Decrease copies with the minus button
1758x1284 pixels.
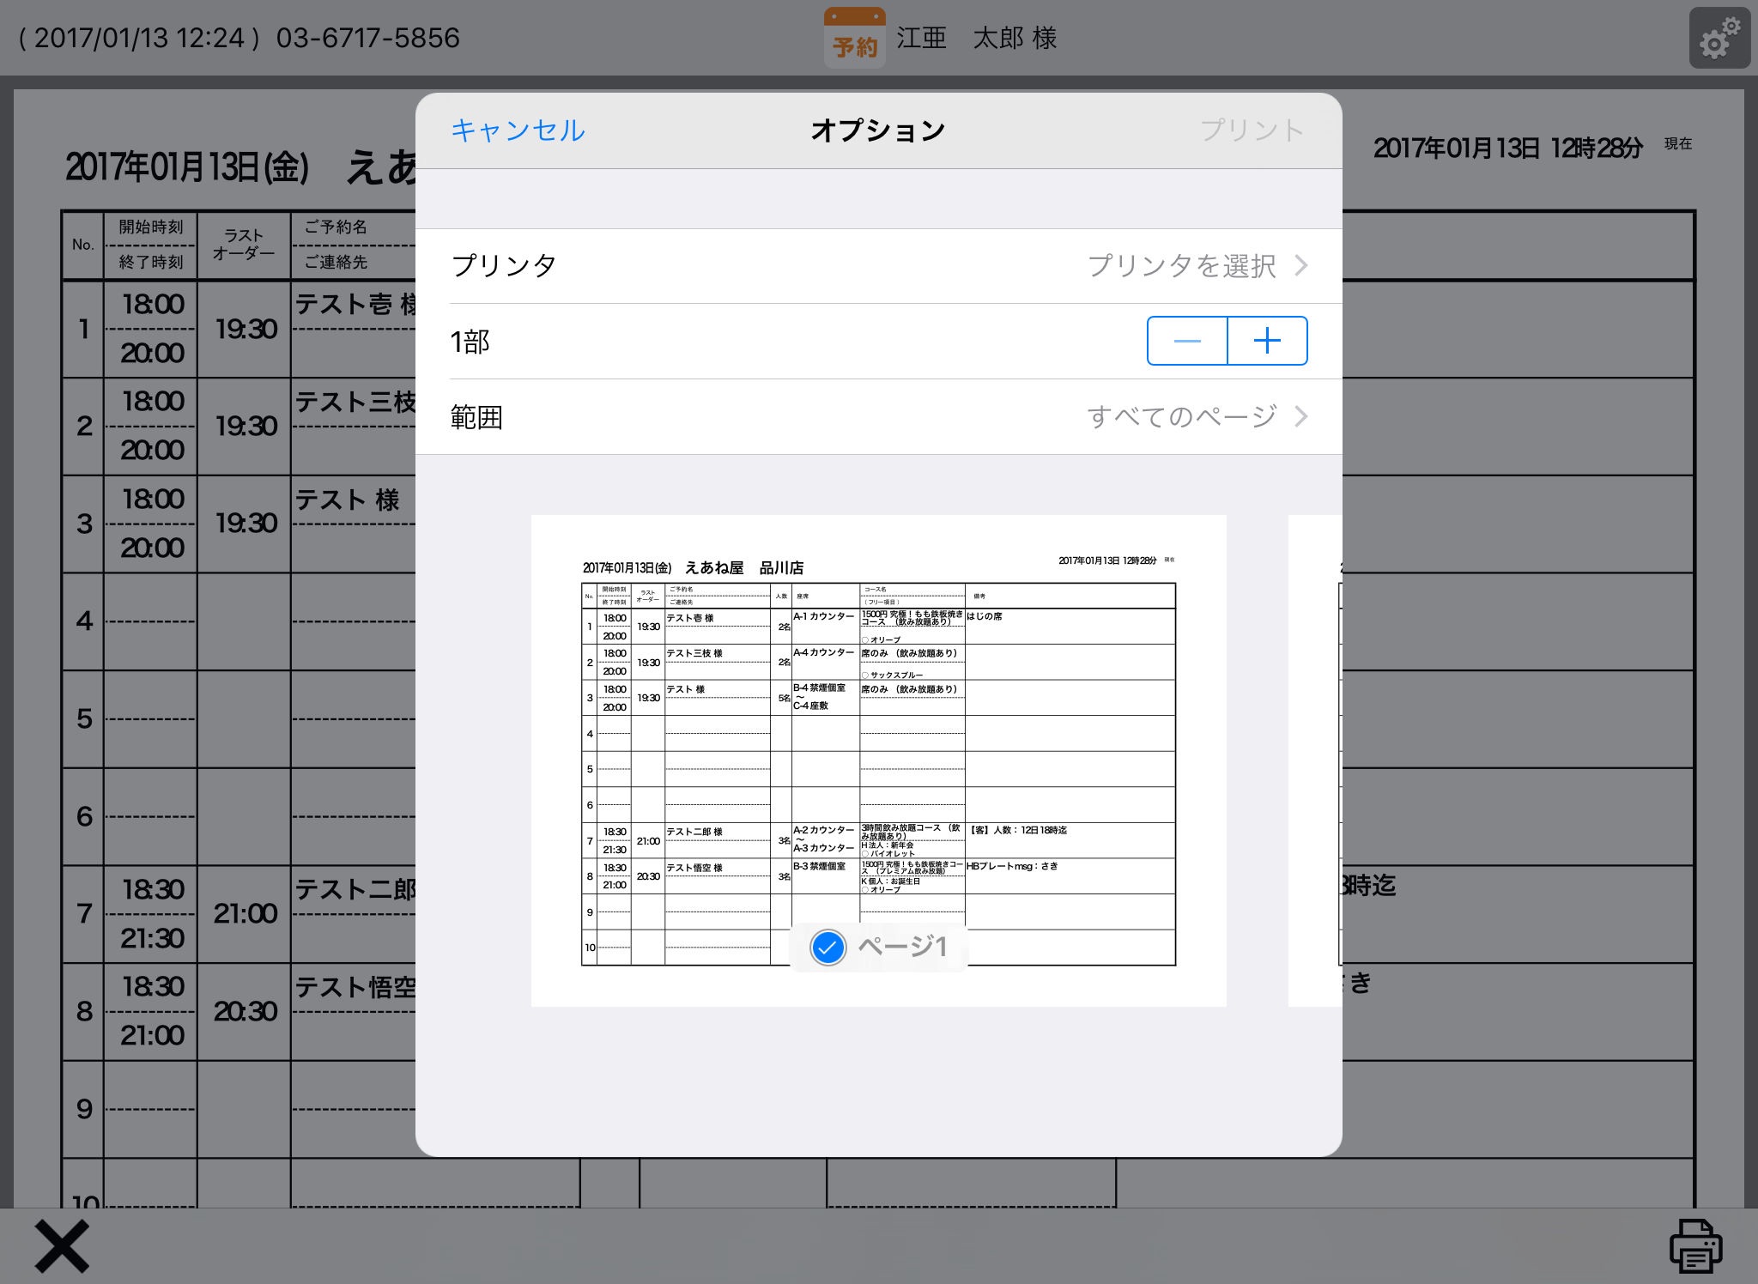[x=1187, y=341]
